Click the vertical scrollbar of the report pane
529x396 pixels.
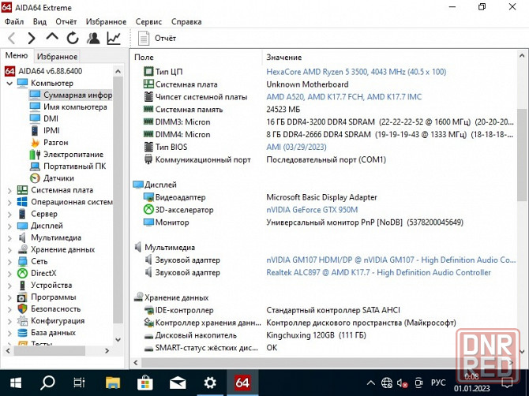(x=522, y=155)
